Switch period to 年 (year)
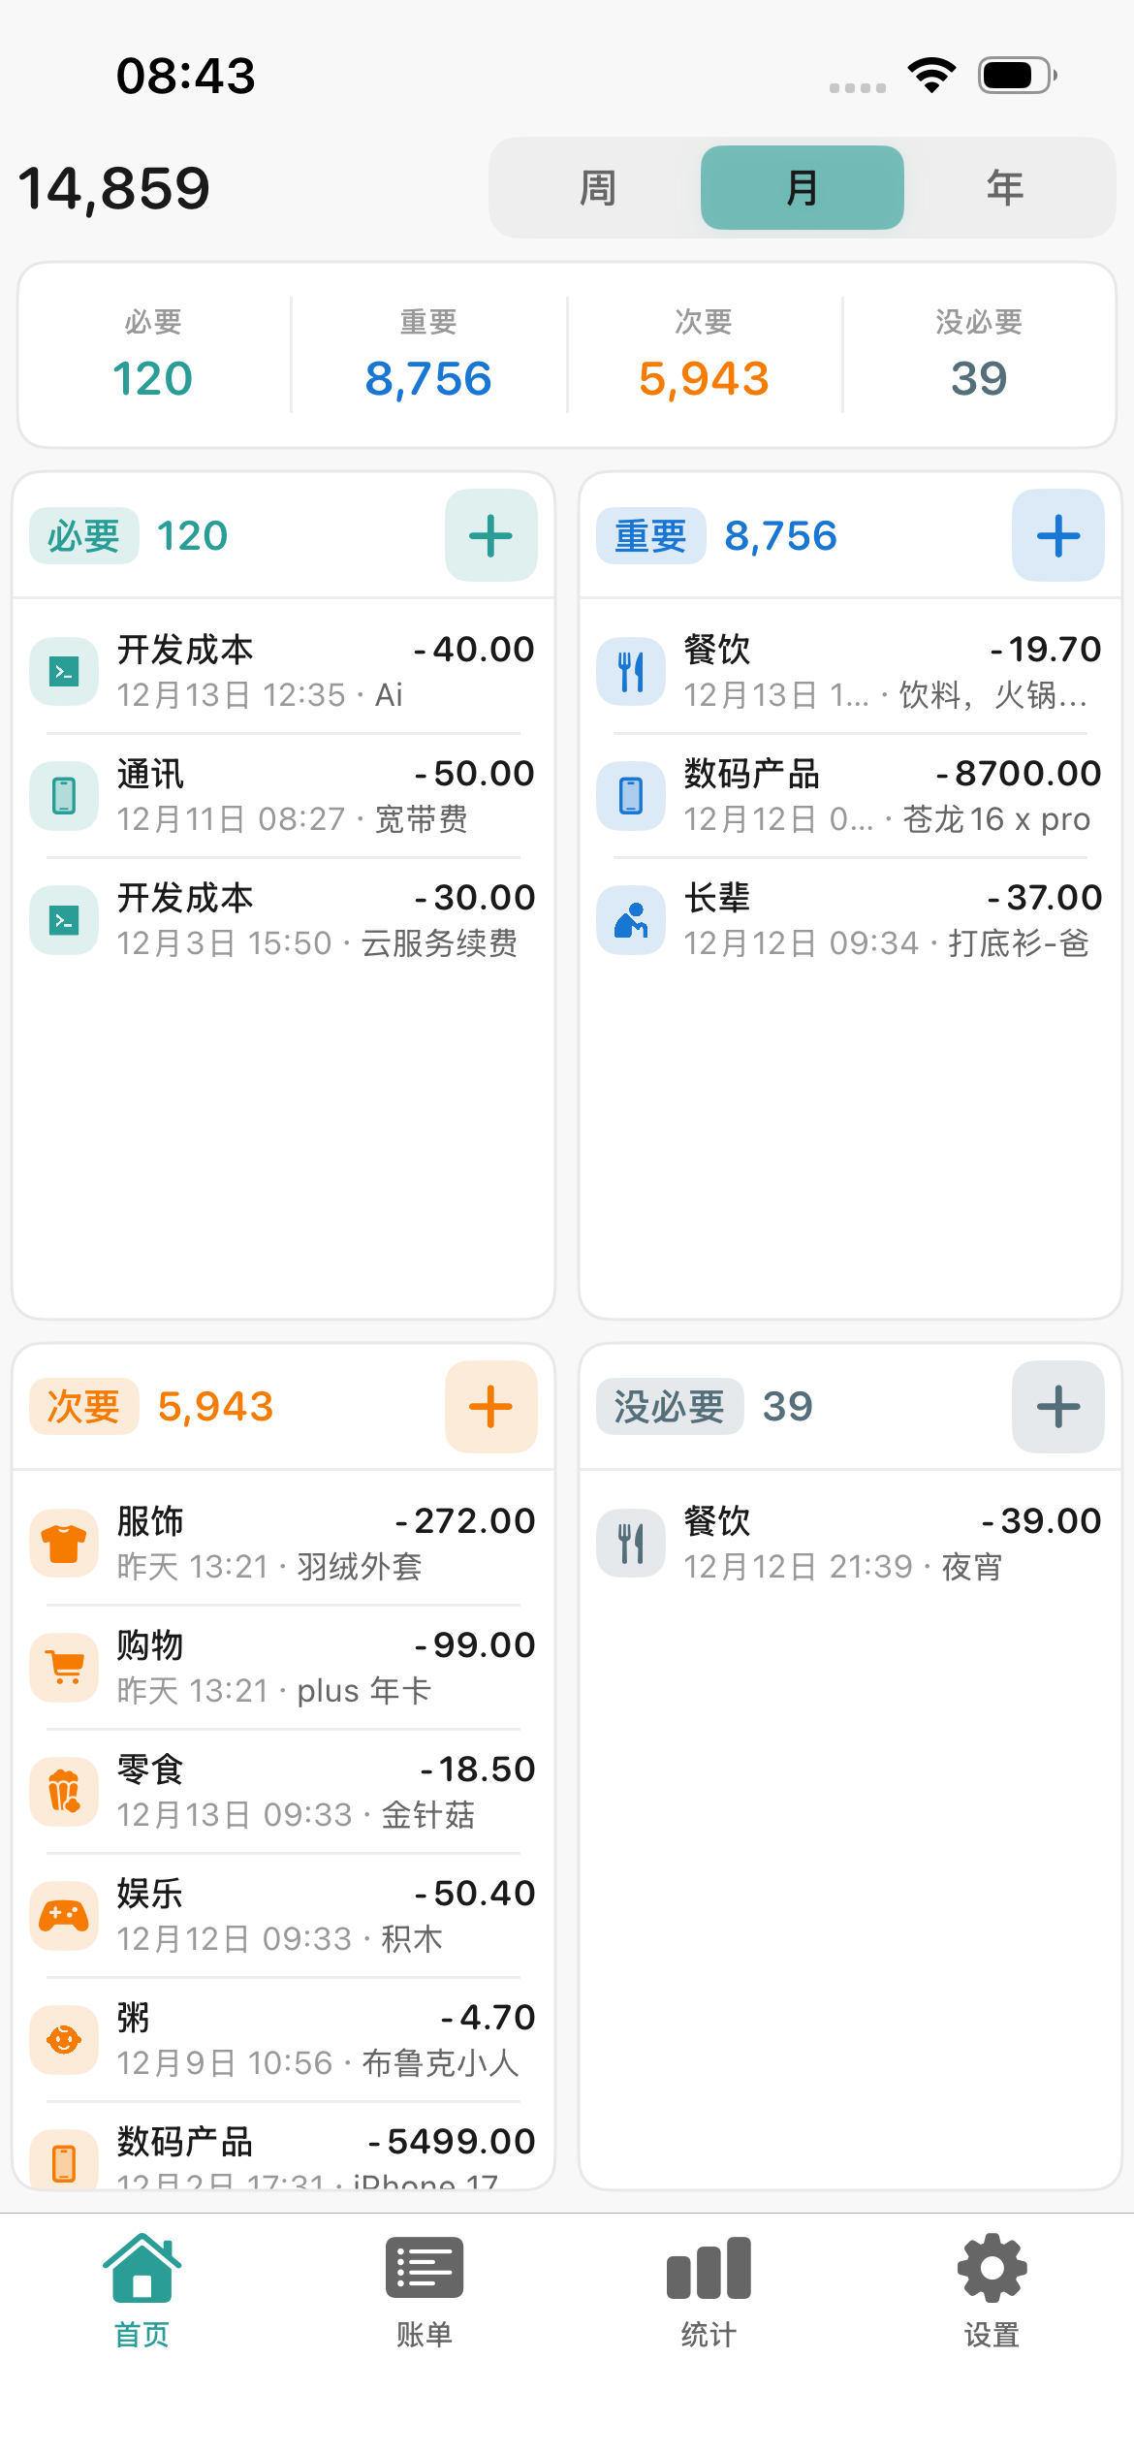Screen dimensions: 1134x2455 click(x=1005, y=188)
